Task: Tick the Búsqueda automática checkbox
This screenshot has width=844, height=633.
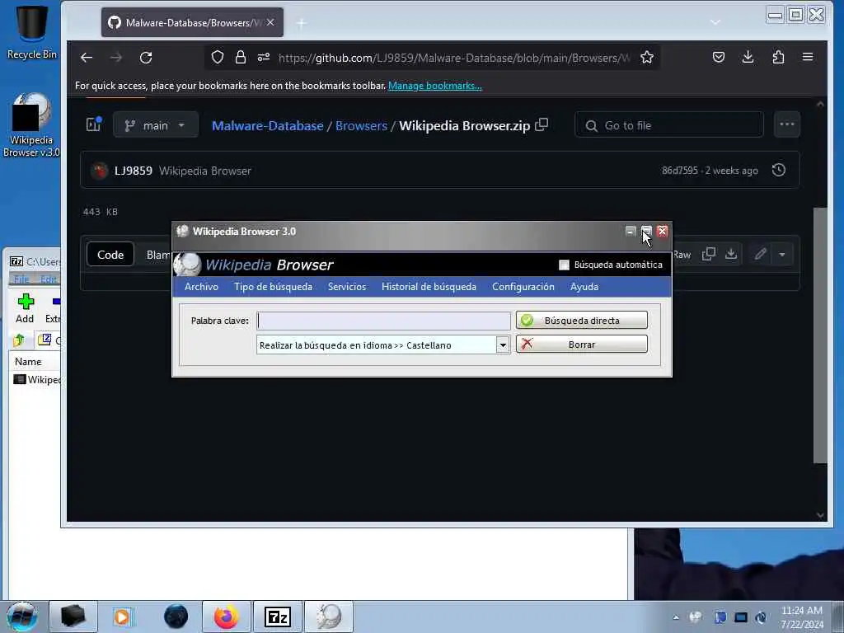Action: [564, 265]
